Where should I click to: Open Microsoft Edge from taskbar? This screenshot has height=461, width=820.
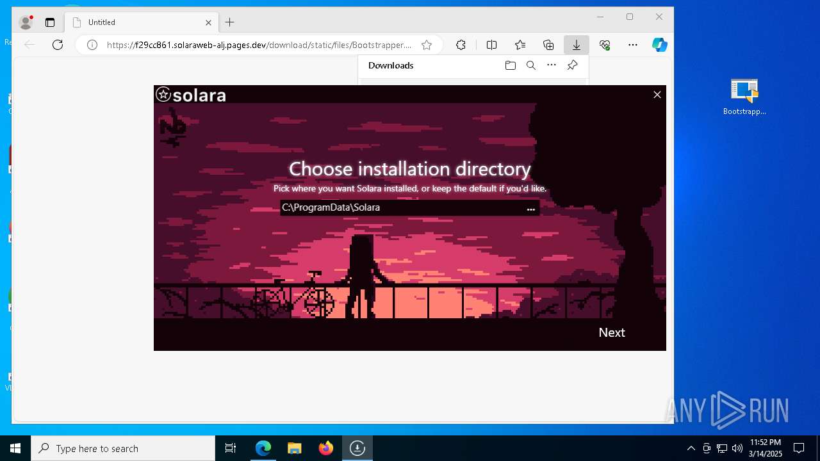click(x=263, y=448)
